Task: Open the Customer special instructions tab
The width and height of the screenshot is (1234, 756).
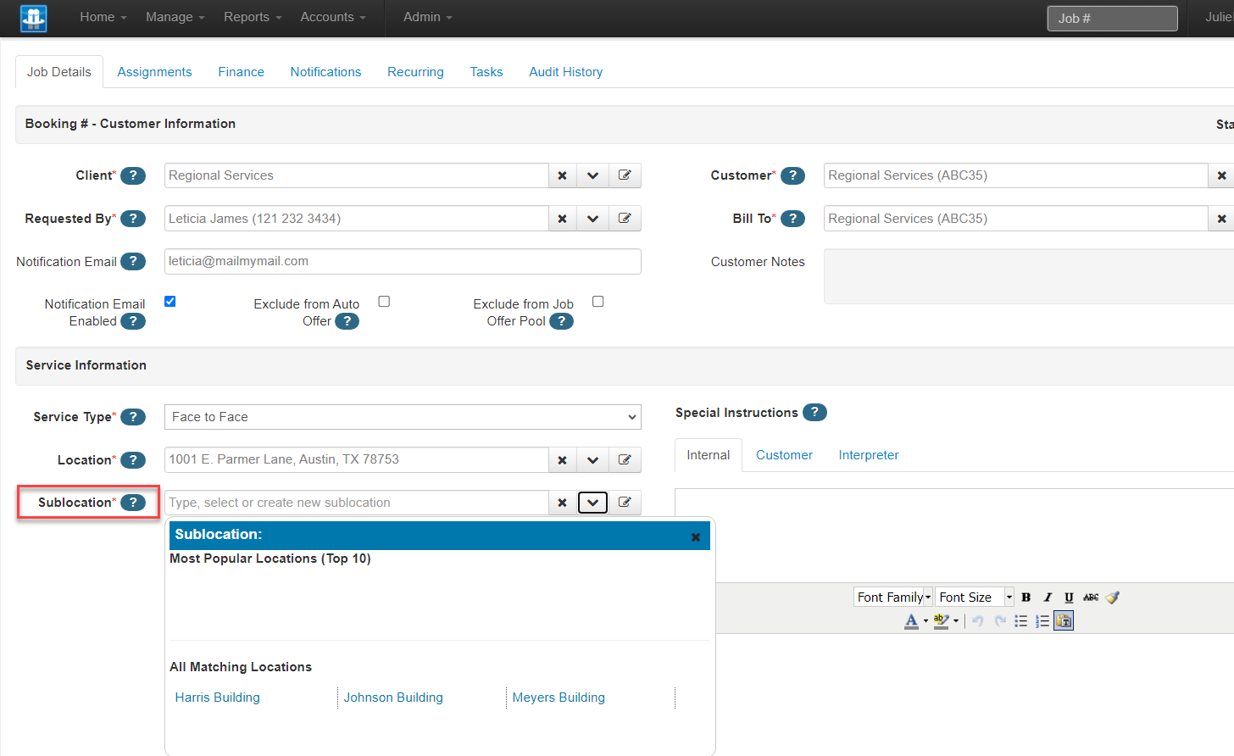Action: [783, 455]
